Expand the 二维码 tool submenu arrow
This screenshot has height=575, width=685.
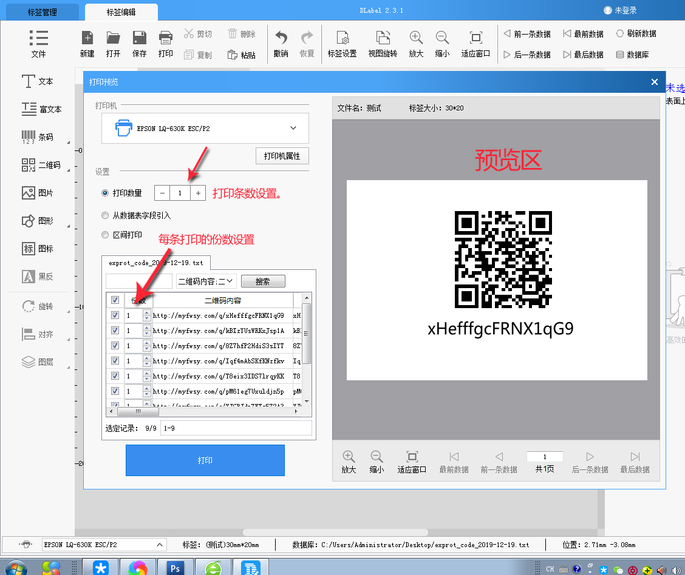pos(68,170)
